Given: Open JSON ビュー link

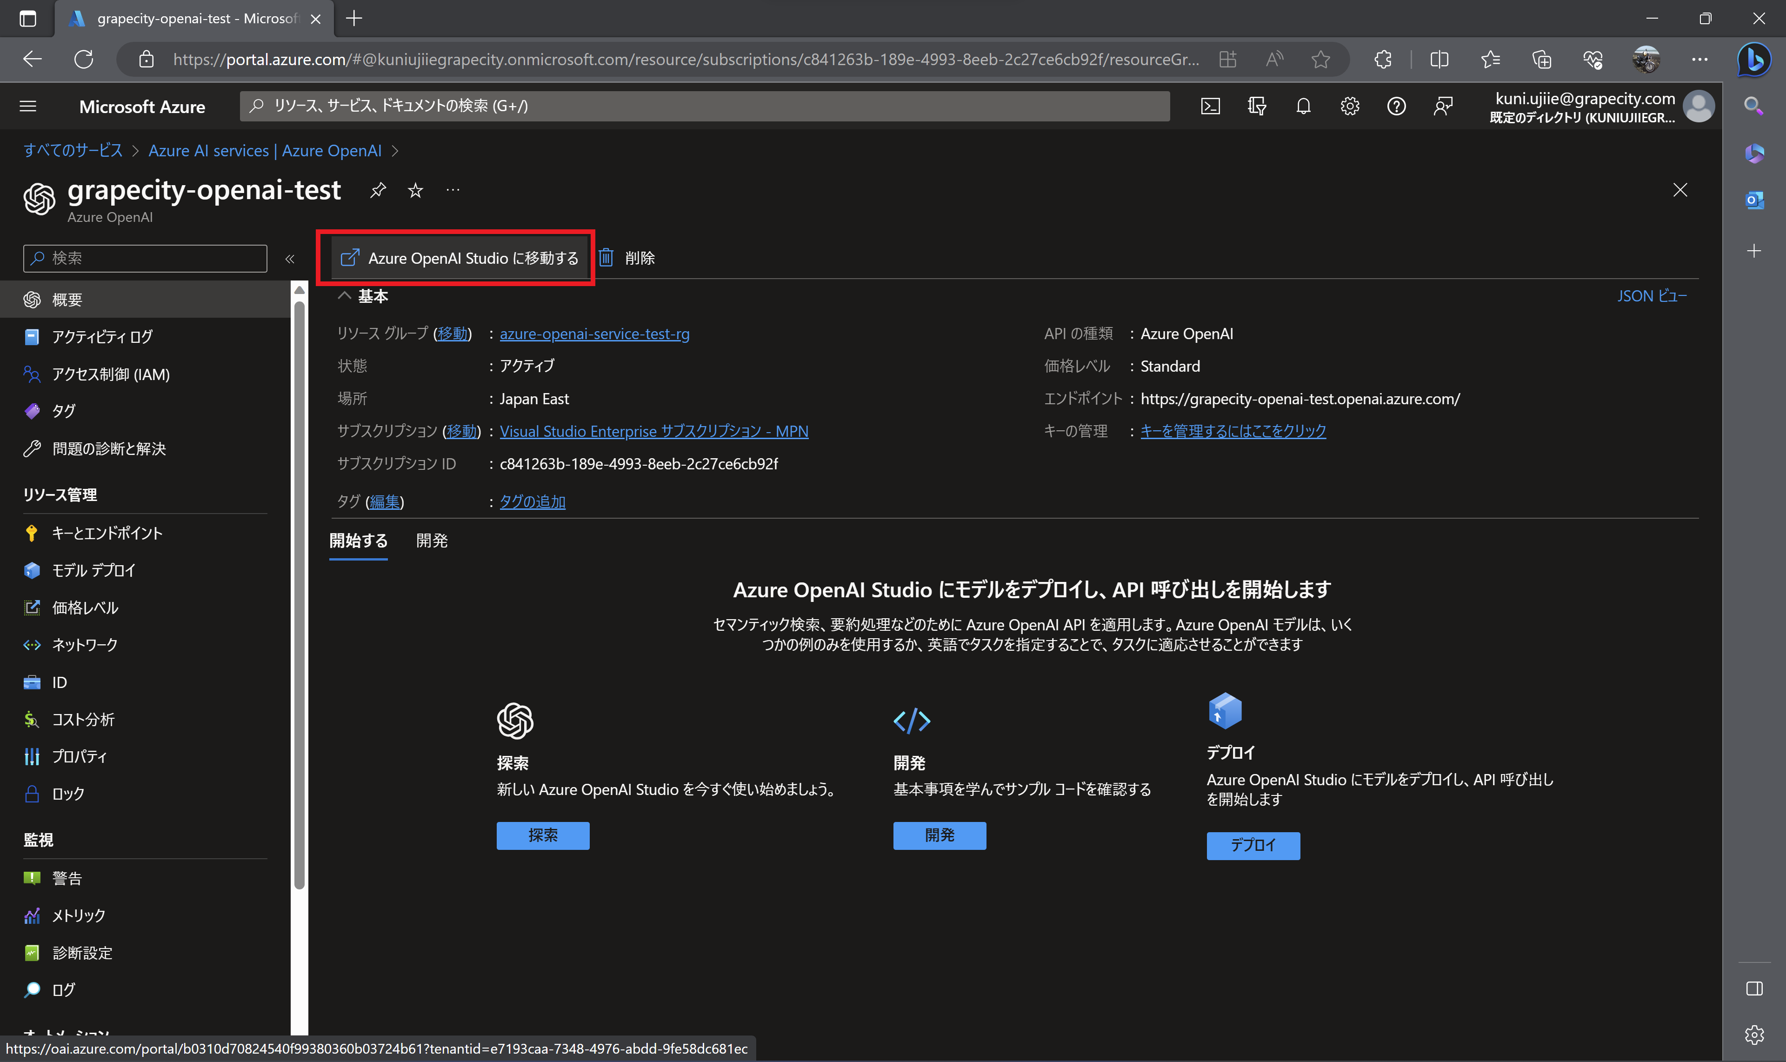Looking at the screenshot, I should coord(1652,295).
